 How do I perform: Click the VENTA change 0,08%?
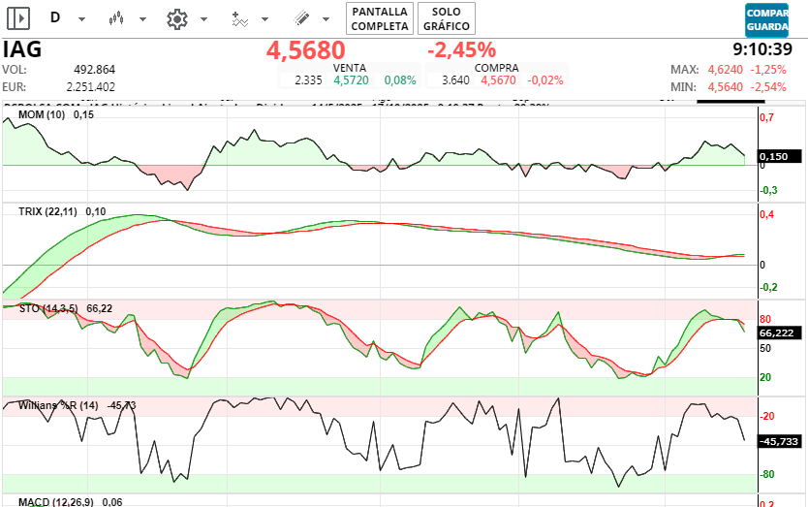click(x=400, y=80)
